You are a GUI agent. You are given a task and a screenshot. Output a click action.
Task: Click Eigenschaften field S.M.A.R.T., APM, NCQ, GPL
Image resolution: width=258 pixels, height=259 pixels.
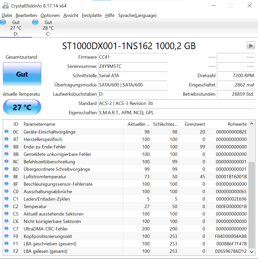177,112
